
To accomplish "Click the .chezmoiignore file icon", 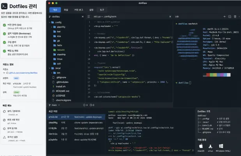I will [53, 100].
